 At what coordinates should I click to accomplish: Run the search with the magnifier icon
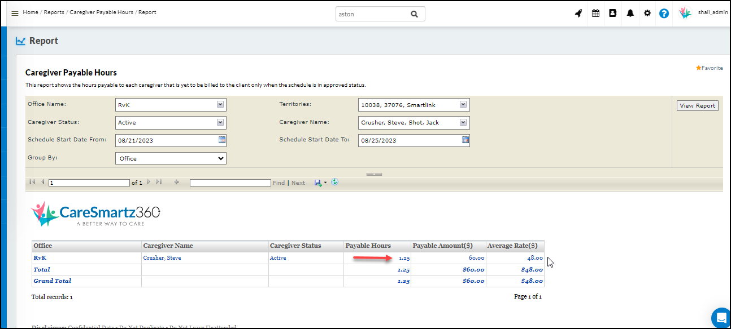414,14
